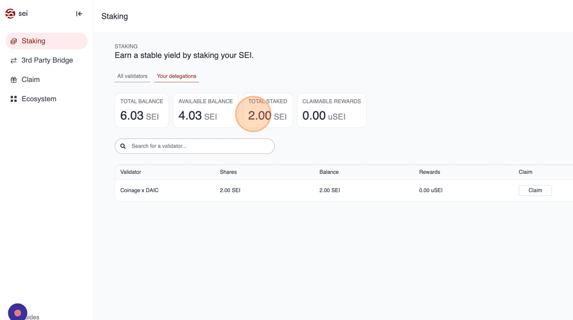Viewport: 573px width, 320px height.
Task: Focus the Search for a validator field
Action: 200,146
